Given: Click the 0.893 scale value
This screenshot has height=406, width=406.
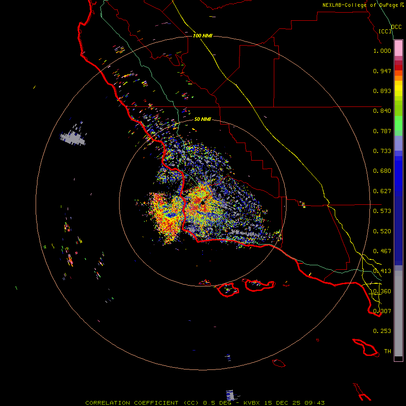Looking at the screenshot, I should (x=382, y=91).
